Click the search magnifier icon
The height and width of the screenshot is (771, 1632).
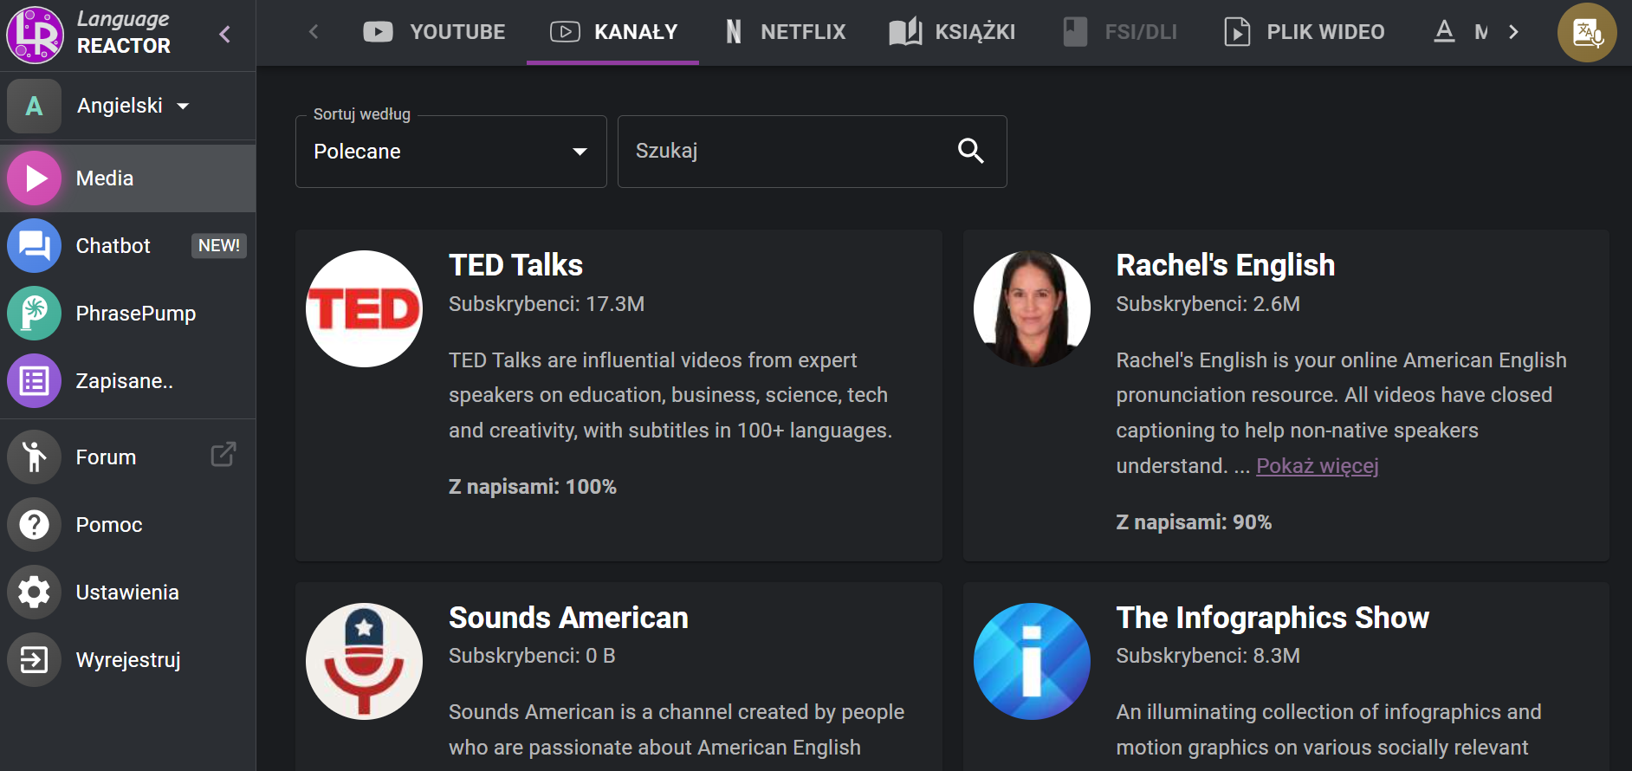click(970, 152)
